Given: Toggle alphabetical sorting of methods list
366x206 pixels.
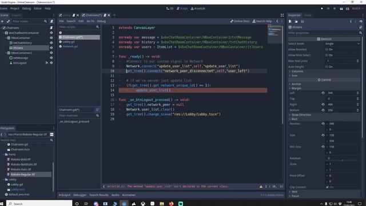Looking at the screenshot, I should 97,110.
